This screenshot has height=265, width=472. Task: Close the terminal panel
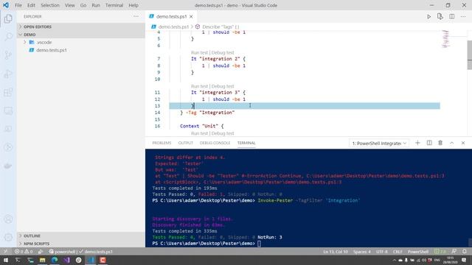463,143
